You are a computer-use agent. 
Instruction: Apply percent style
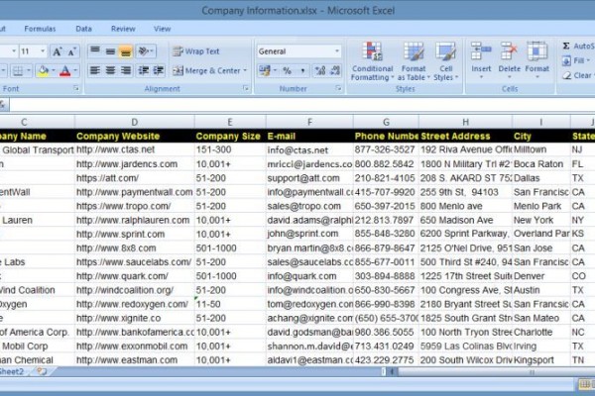[288, 70]
